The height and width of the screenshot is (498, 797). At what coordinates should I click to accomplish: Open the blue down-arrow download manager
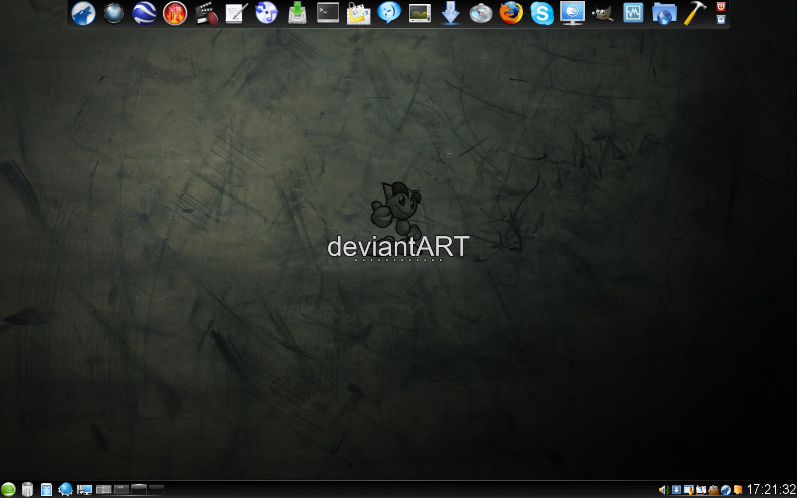point(450,13)
